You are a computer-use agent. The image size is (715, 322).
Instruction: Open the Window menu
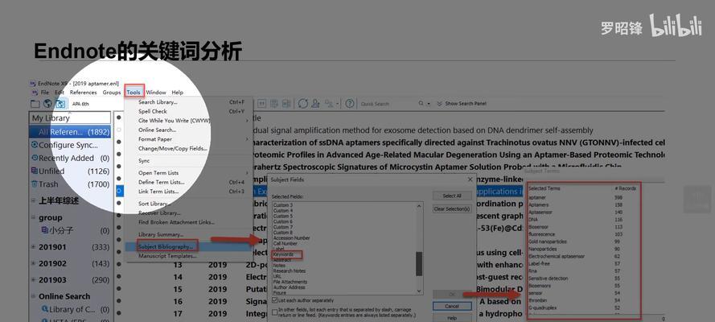pos(156,92)
